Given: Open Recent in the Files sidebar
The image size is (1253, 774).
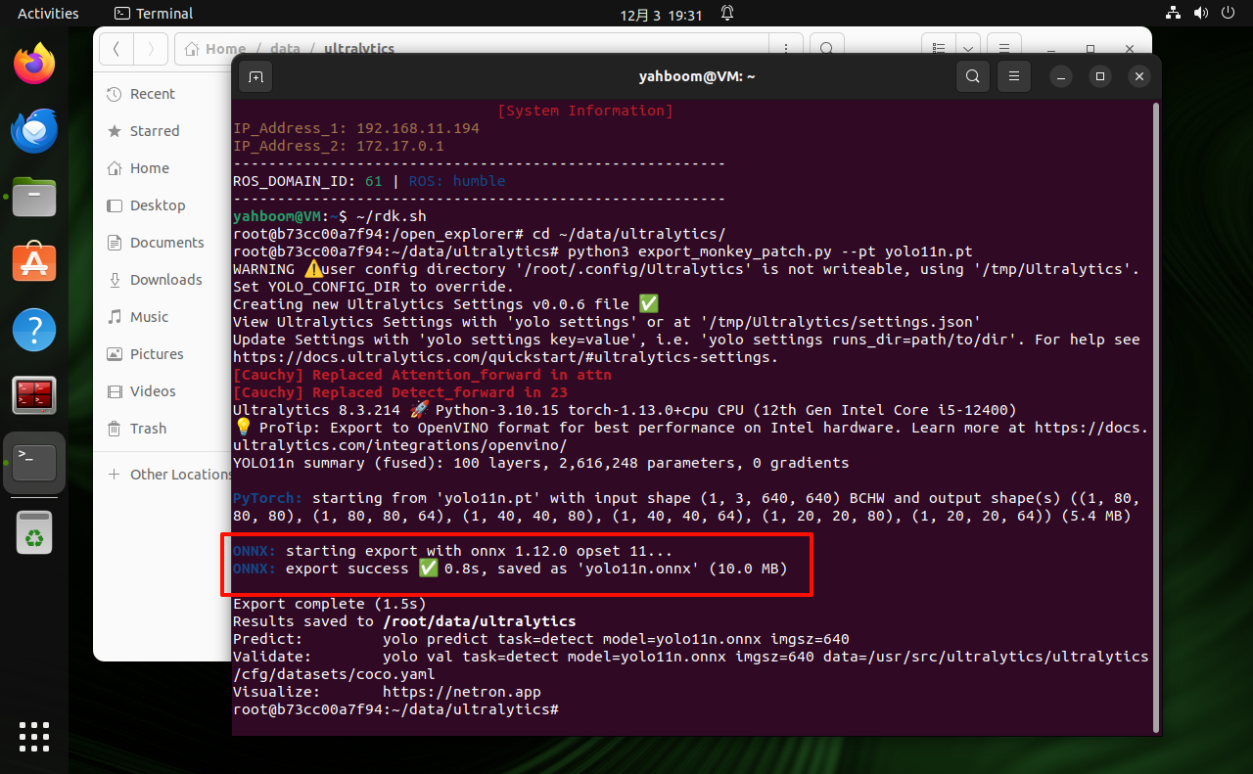Looking at the screenshot, I should 162,94.
